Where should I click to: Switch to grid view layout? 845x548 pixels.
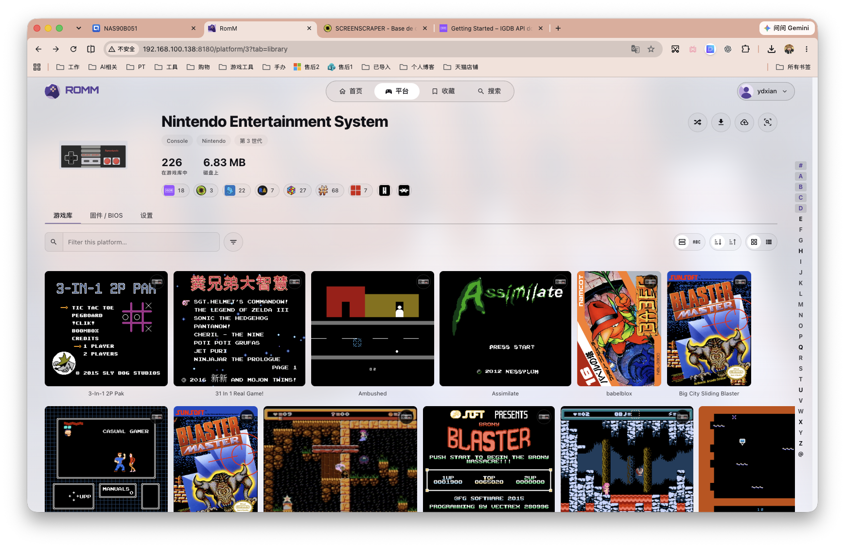[754, 242]
